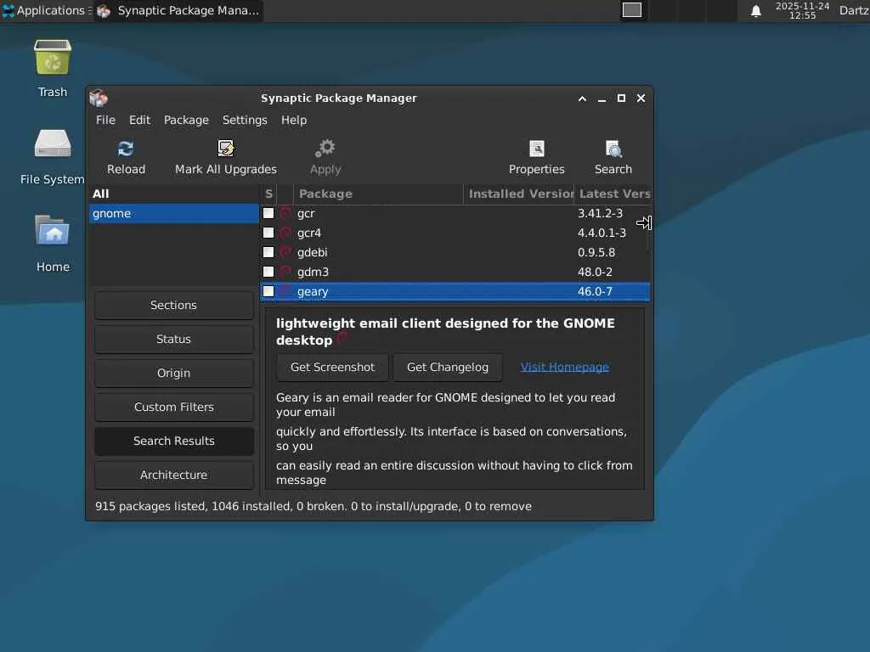Click the Get Changelog button

(x=448, y=367)
